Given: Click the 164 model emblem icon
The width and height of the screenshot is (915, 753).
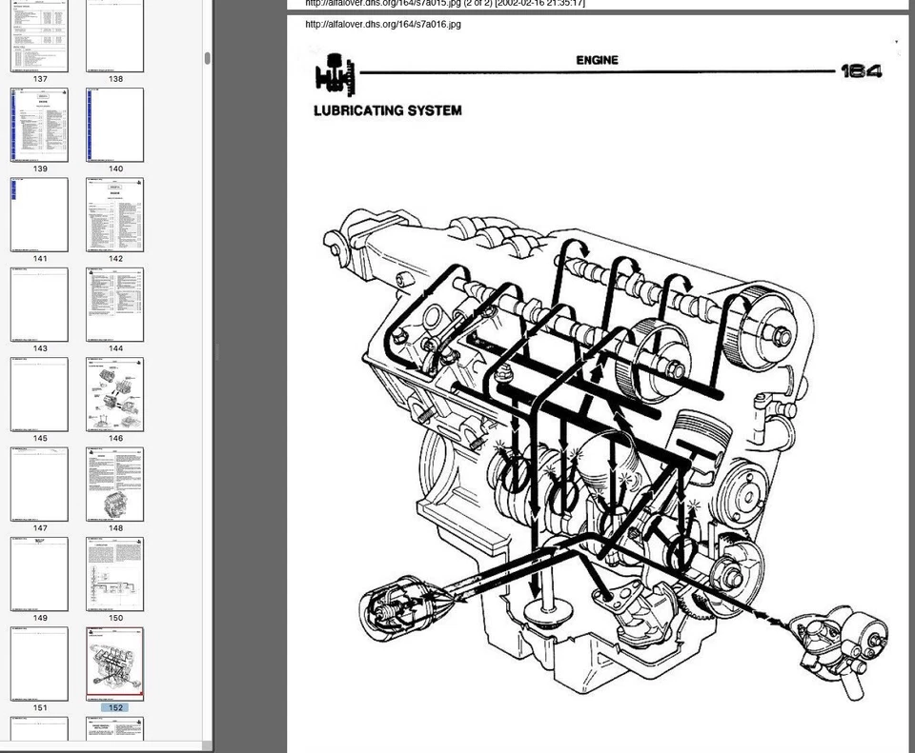Looking at the screenshot, I should (861, 69).
